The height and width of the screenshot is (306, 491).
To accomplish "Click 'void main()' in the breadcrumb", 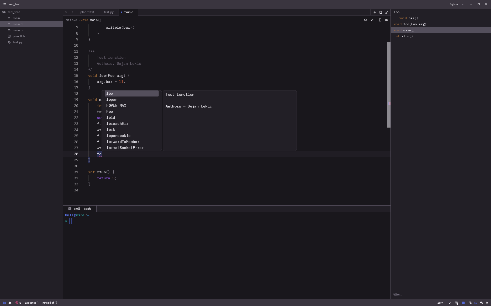I will (x=91, y=20).
